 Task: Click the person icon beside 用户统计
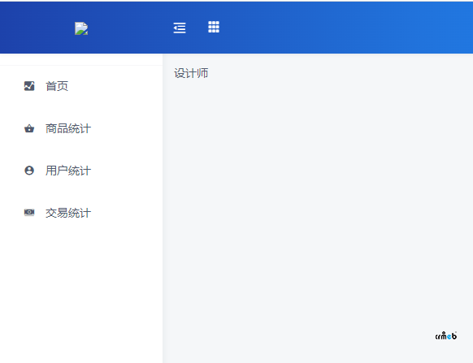[x=29, y=171]
